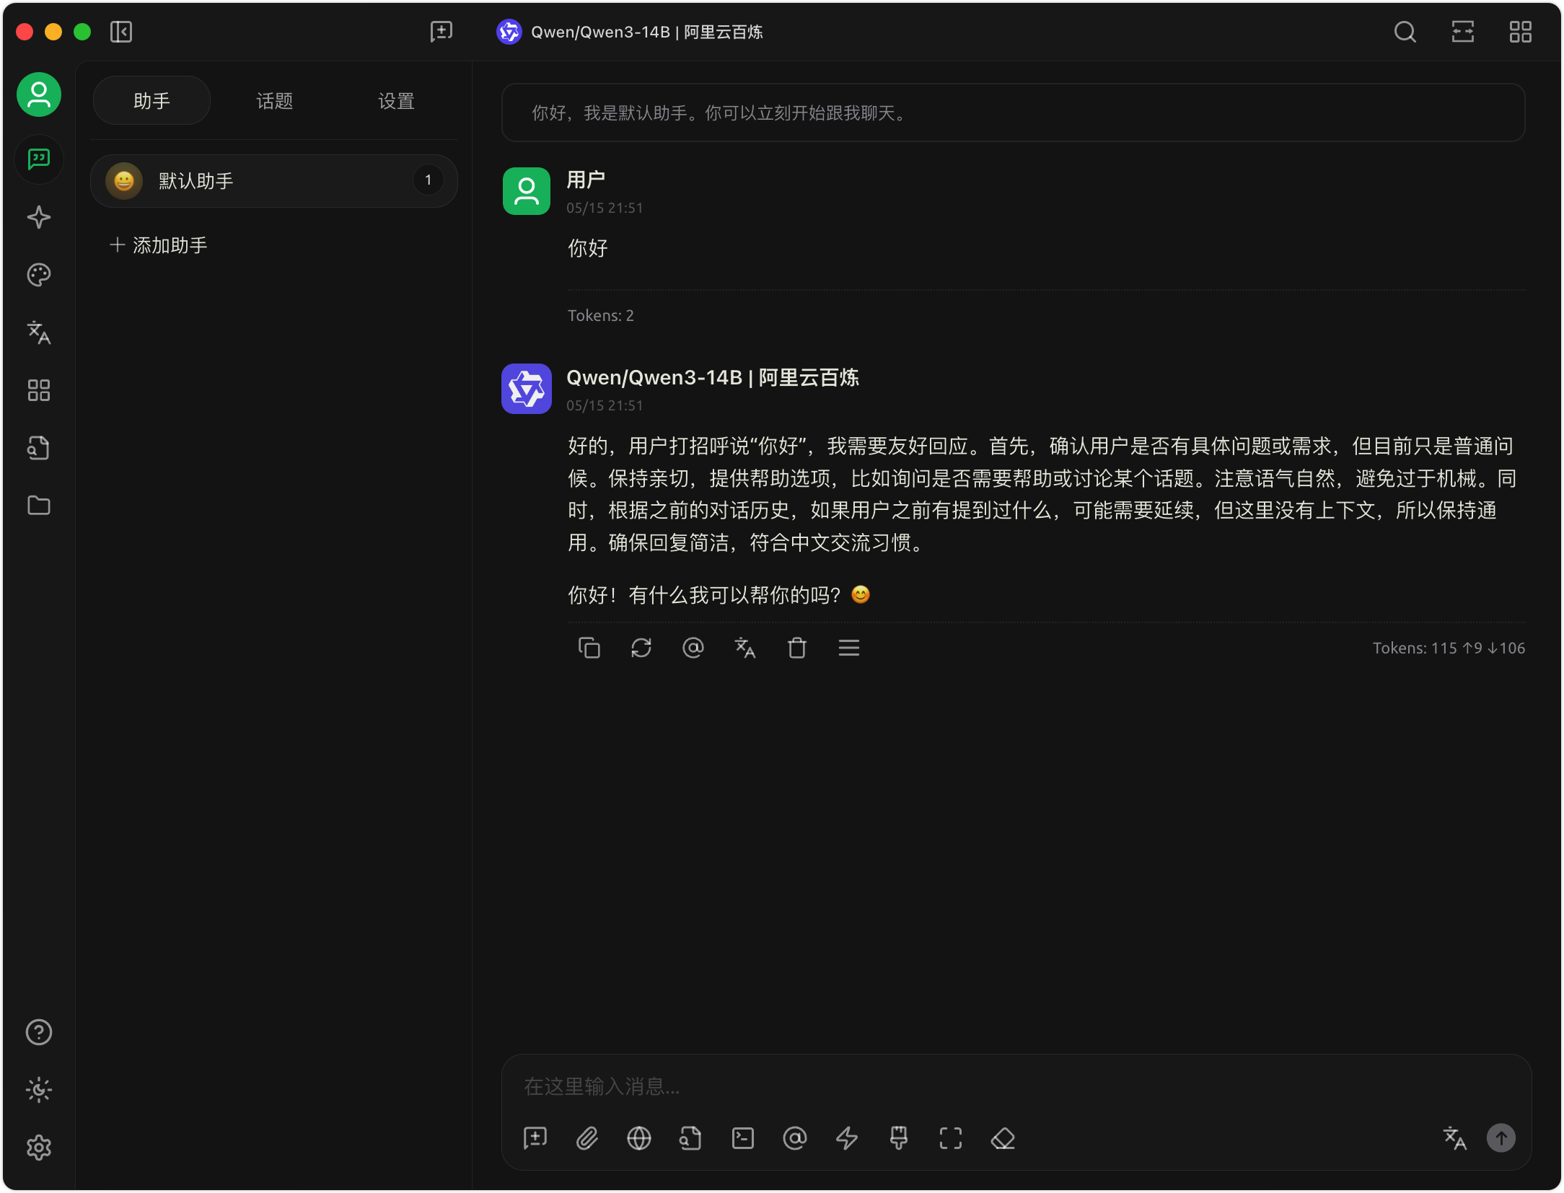Collapse the sidebar panel toggle icon
This screenshot has height=1193, width=1564.
pyautogui.click(x=121, y=32)
